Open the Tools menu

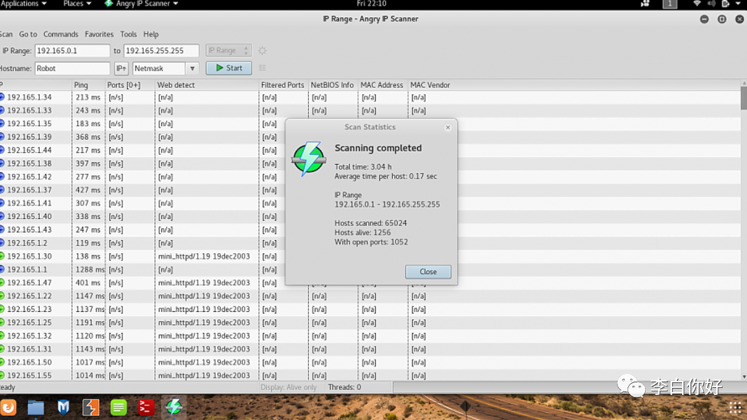click(x=128, y=34)
